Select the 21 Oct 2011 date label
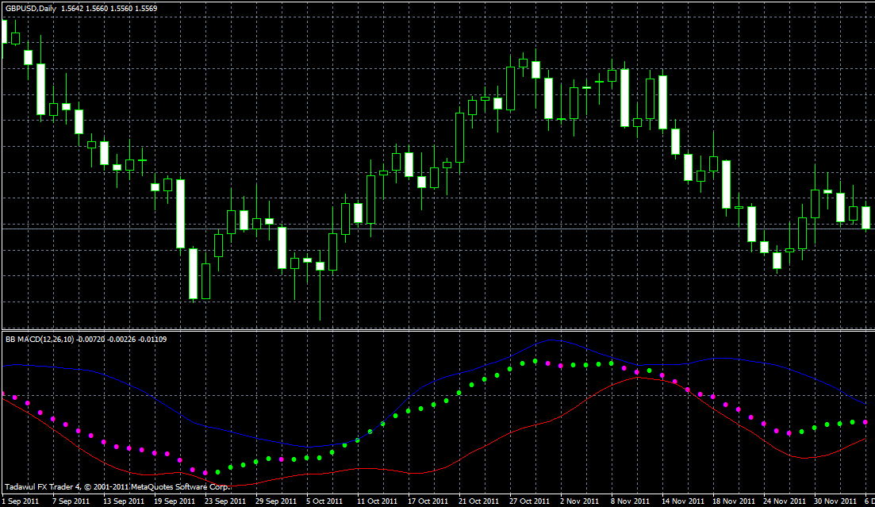 479,501
